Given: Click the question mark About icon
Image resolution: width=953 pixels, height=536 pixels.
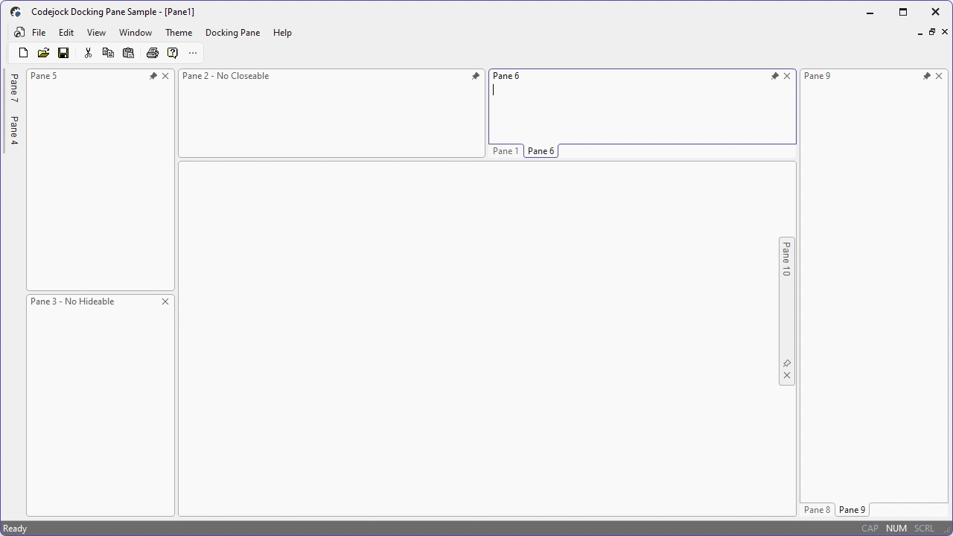Looking at the screenshot, I should coord(173,53).
